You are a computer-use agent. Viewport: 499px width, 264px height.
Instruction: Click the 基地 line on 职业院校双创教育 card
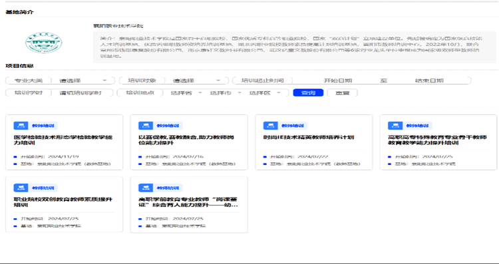coord(51,226)
